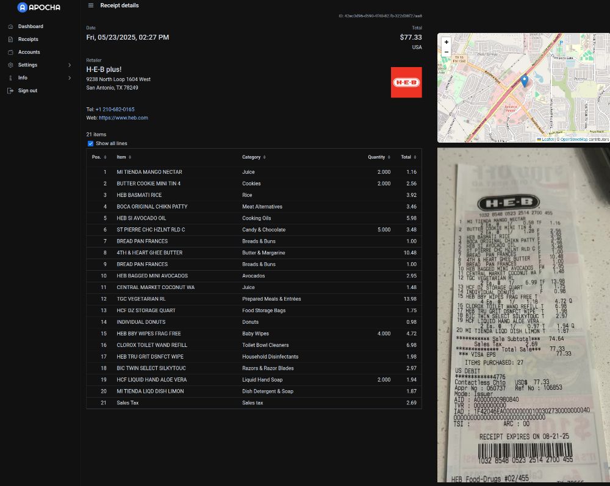Screen dimensions: 610x486
Task: Click the Settings gear icon
Action: pos(10,65)
